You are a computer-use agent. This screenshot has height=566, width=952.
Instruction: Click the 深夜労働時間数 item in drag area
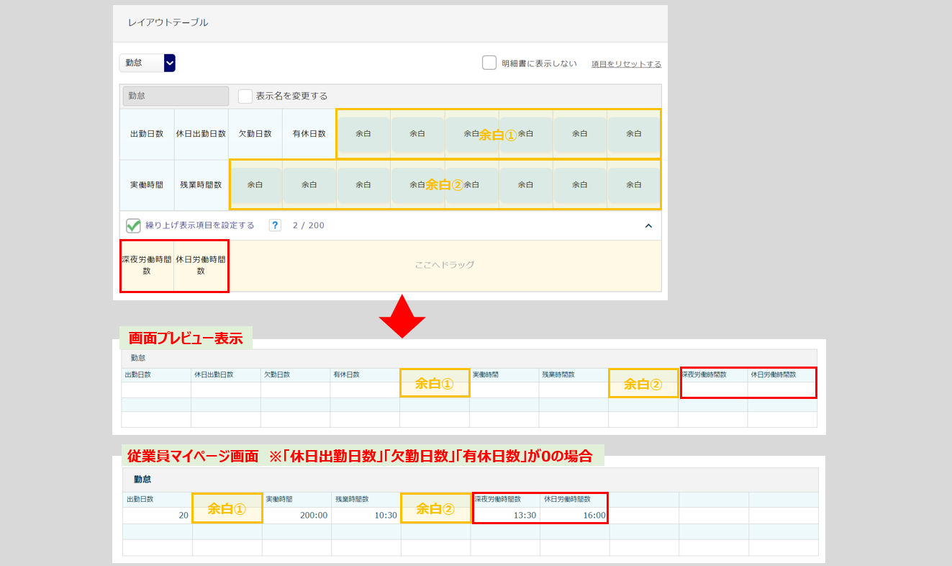coord(147,265)
